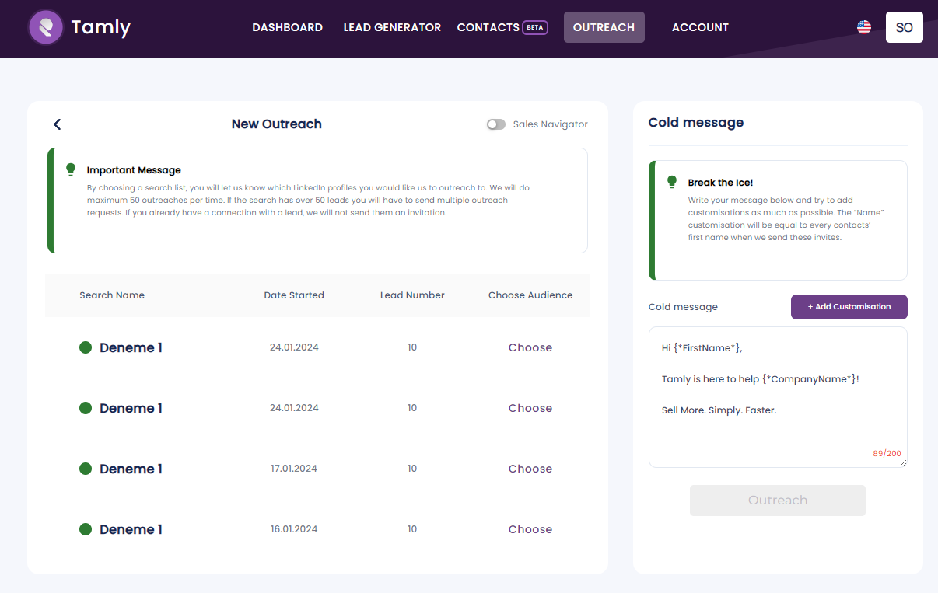Choose the 17.01.2024 Deneme 1 audience
The height and width of the screenshot is (593, 938).
[530, 469]
